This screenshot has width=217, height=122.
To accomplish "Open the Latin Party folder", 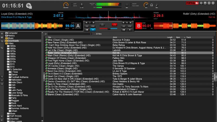I will click(15, 90).
